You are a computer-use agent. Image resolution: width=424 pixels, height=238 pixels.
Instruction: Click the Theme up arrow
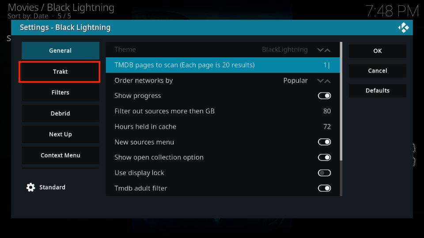(327, 50)
